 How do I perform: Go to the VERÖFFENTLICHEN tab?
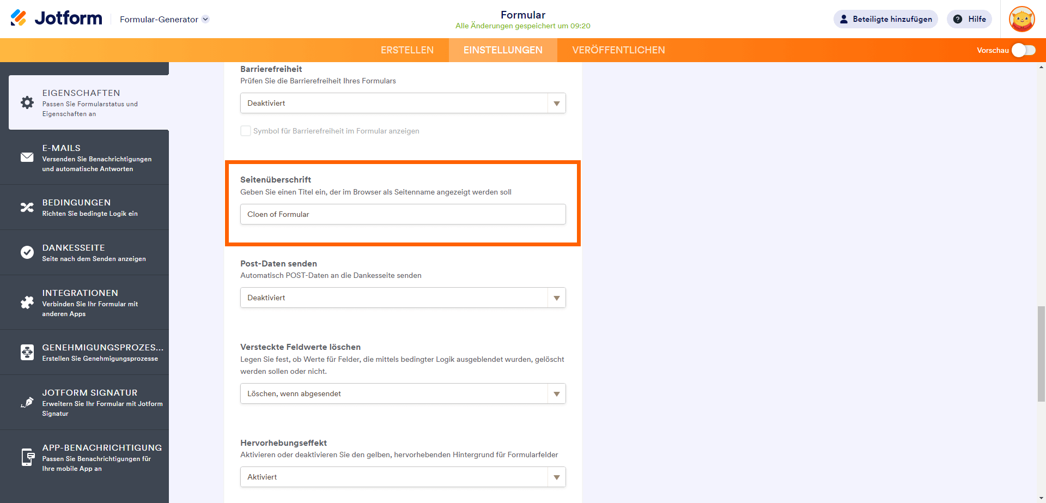pyautogui.click(x=618, y=50)
